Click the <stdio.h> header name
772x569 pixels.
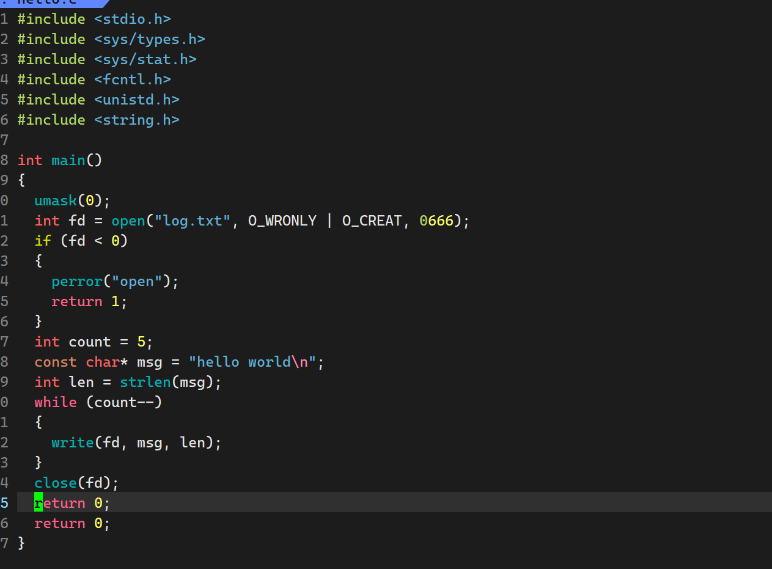(x=133, y=19)
